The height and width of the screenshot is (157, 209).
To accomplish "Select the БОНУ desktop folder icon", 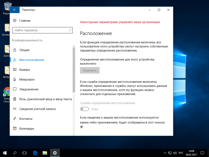I will click(7, 51).
